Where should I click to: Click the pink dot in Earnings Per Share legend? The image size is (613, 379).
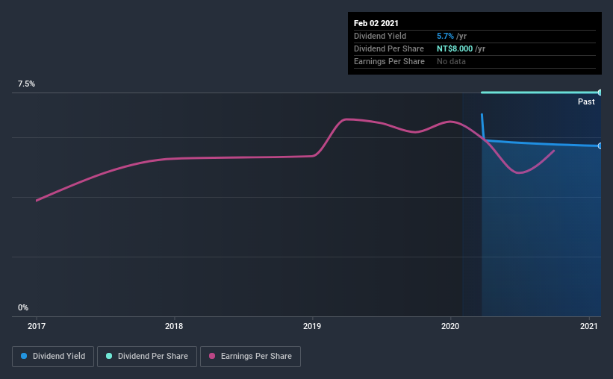tap(212, 357)
